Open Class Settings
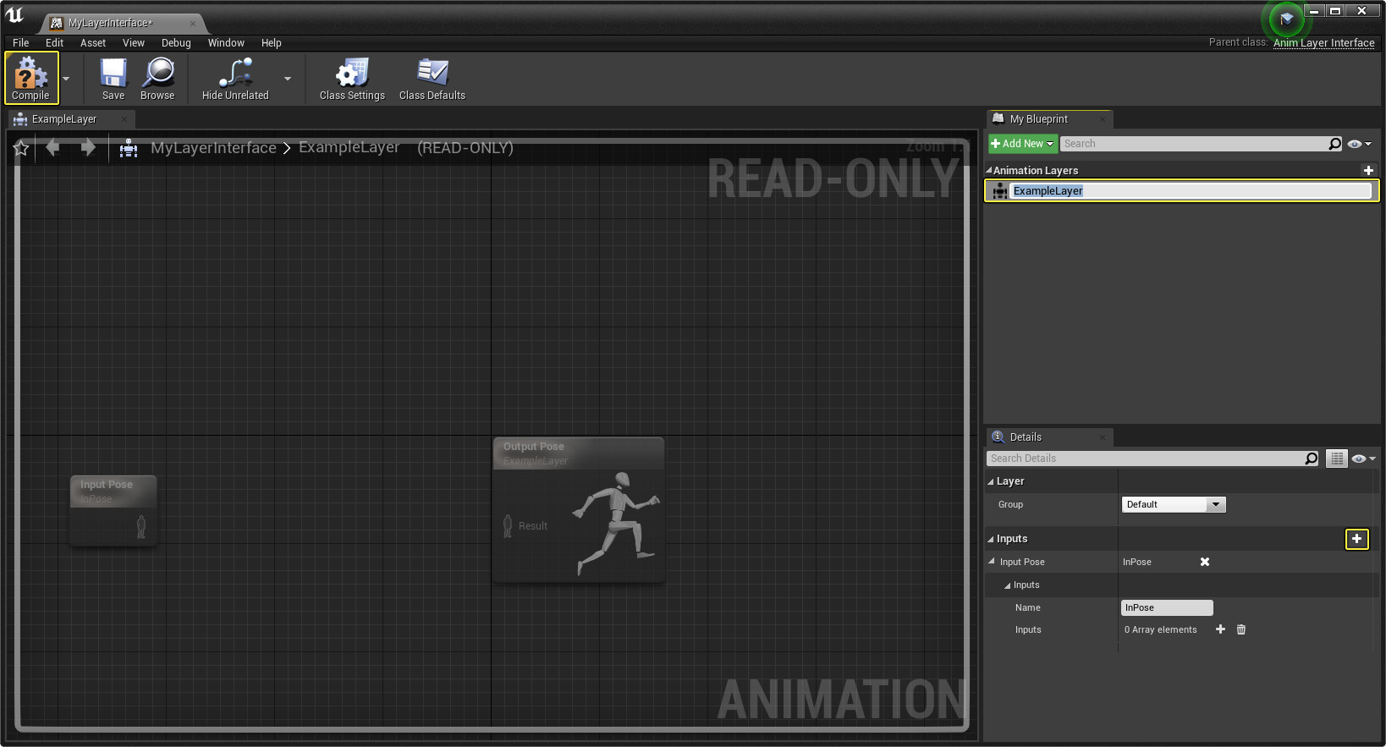 (x=352, y=79)
